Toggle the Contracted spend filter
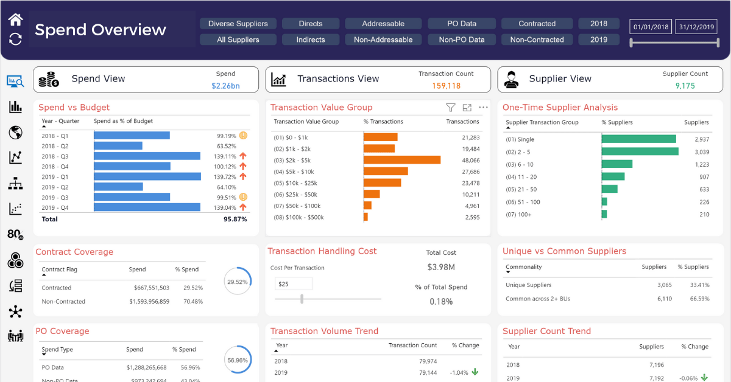 point(537,23)
